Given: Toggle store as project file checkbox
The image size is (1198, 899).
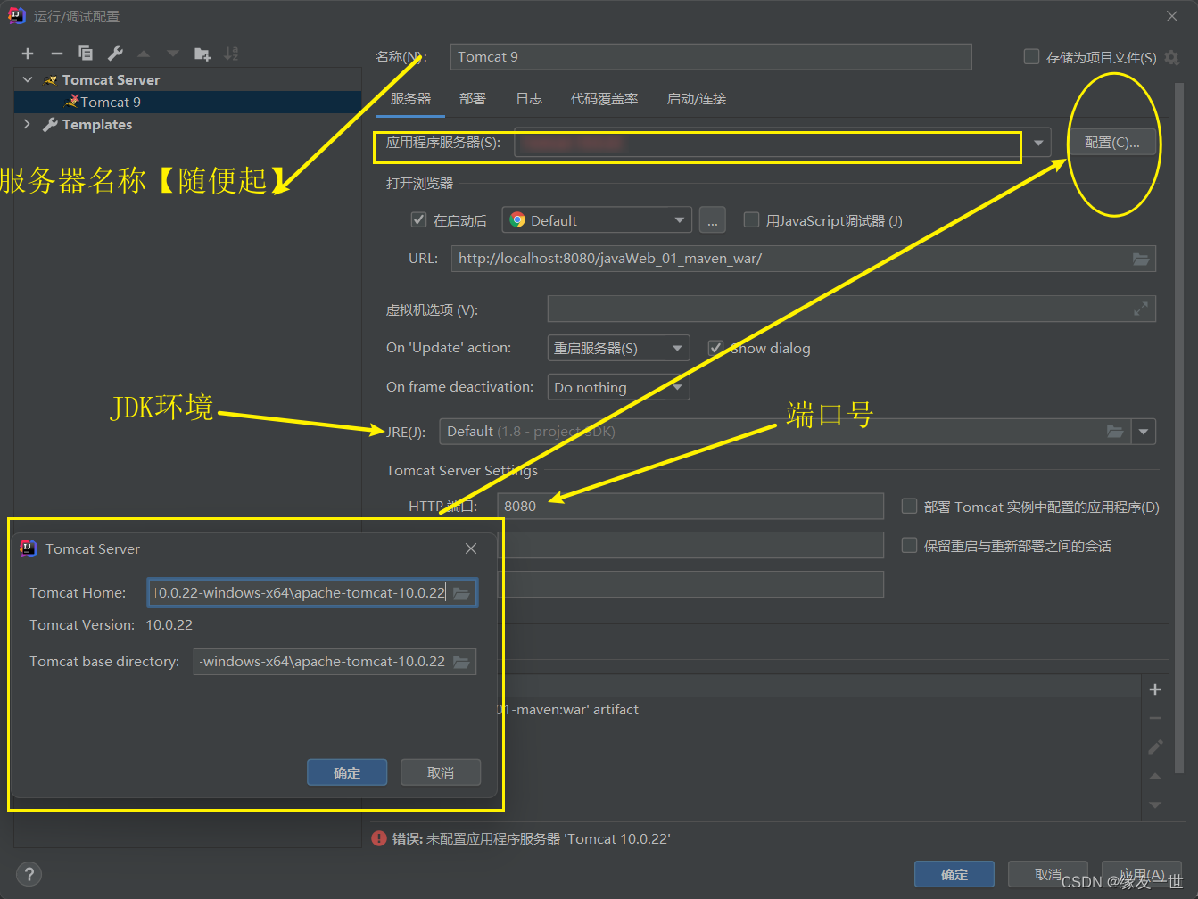Looking at the screenshot, I should coord(1031,56).
